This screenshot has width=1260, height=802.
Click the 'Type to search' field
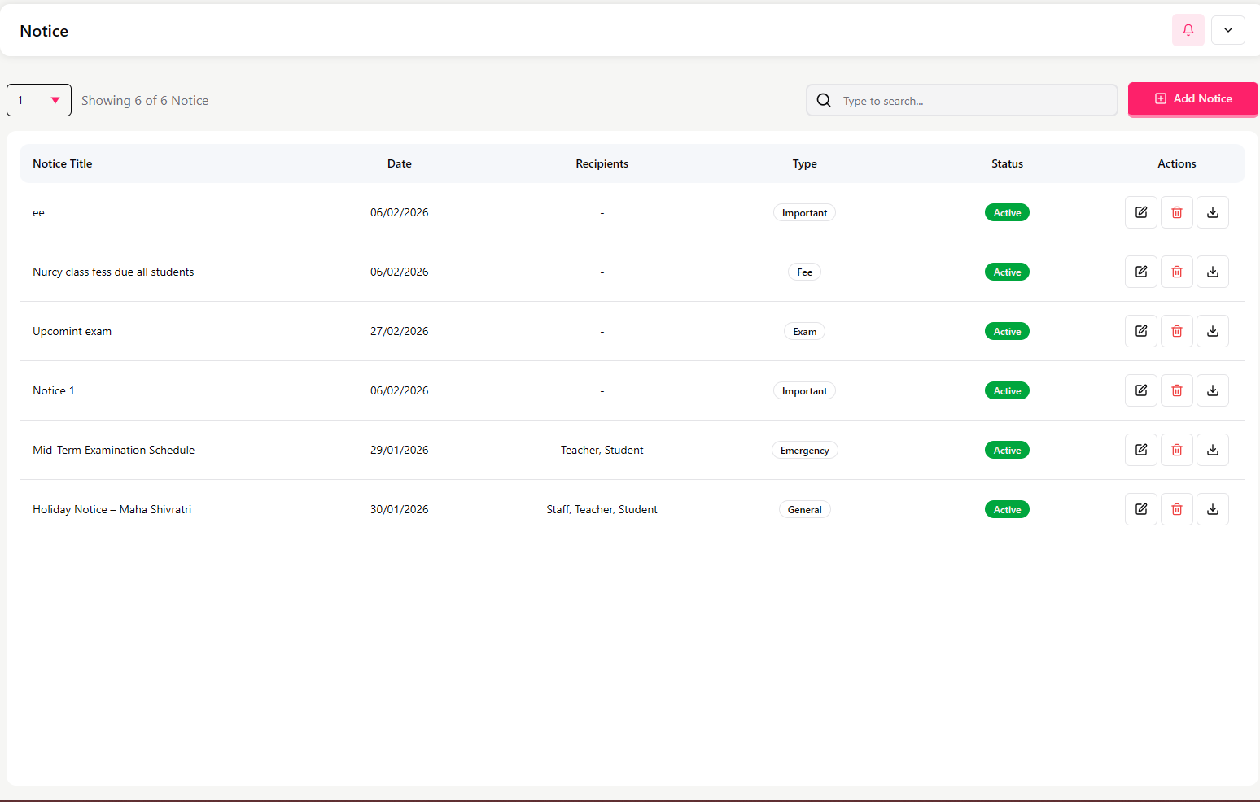(x=973, y=101)
